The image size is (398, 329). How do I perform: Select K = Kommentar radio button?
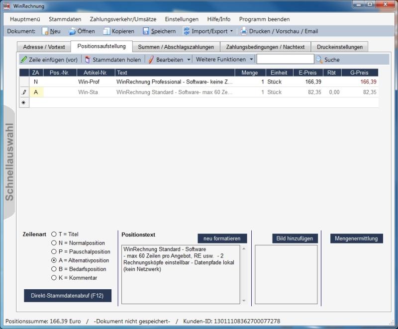[54, 277]
